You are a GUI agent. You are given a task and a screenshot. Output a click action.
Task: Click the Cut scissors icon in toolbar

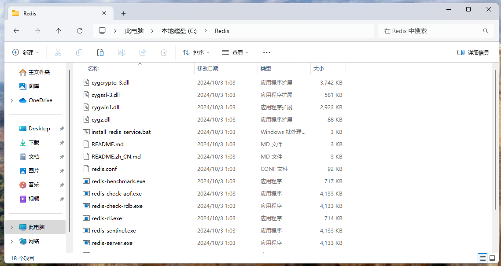[58, 52]
